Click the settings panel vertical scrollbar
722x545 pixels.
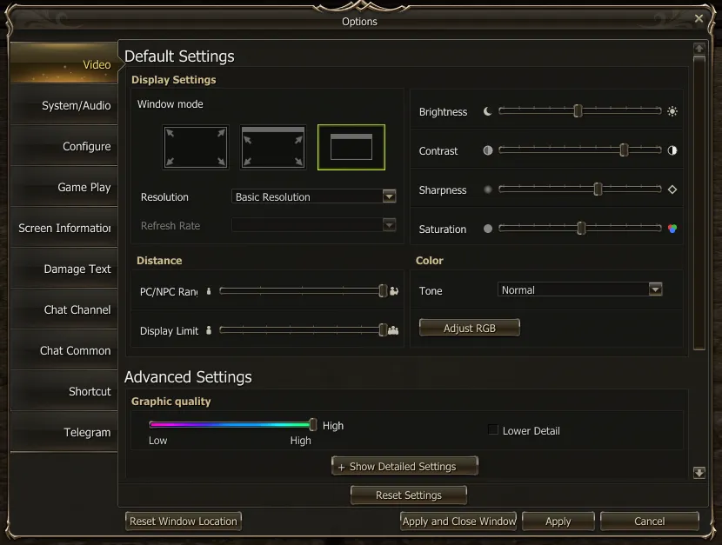[699, 203]
